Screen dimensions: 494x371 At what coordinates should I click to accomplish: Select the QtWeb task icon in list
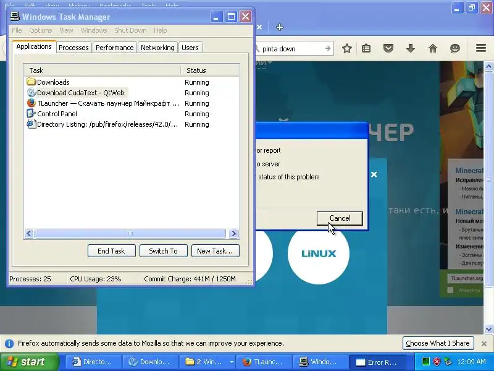tap(31, 92)
